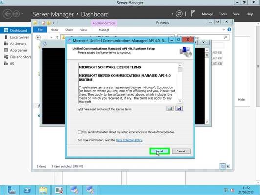Open Server Manager's Help menu

(250, 14)
